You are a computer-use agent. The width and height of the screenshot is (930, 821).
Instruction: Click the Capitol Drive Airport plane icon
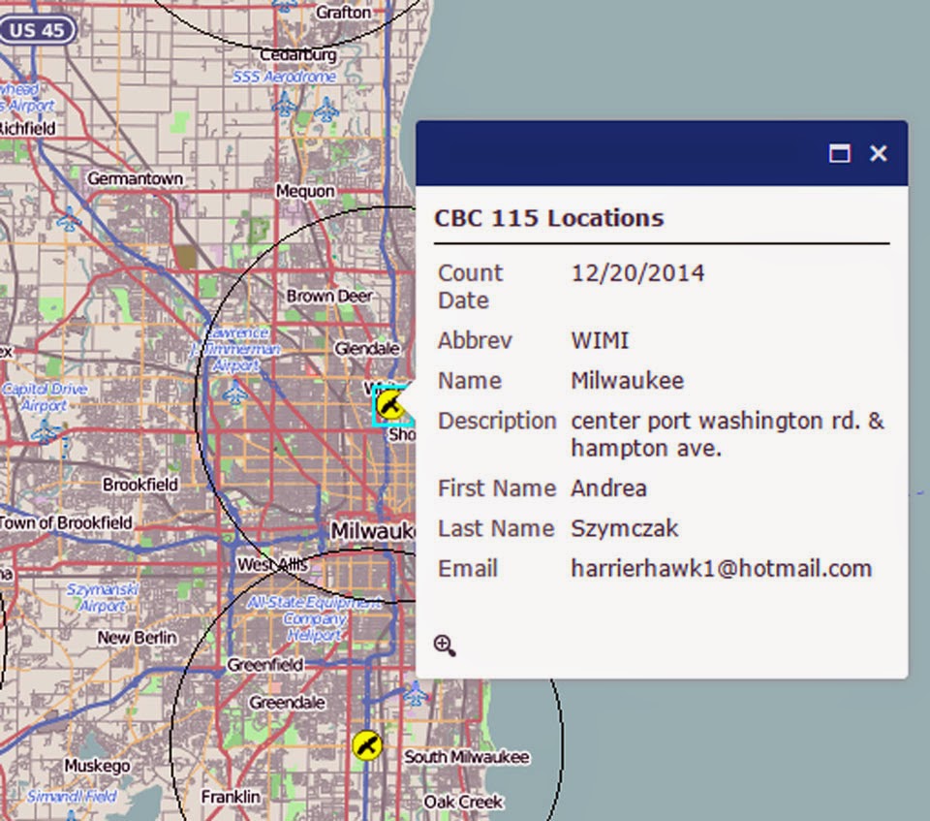click(x=45, y=431)
